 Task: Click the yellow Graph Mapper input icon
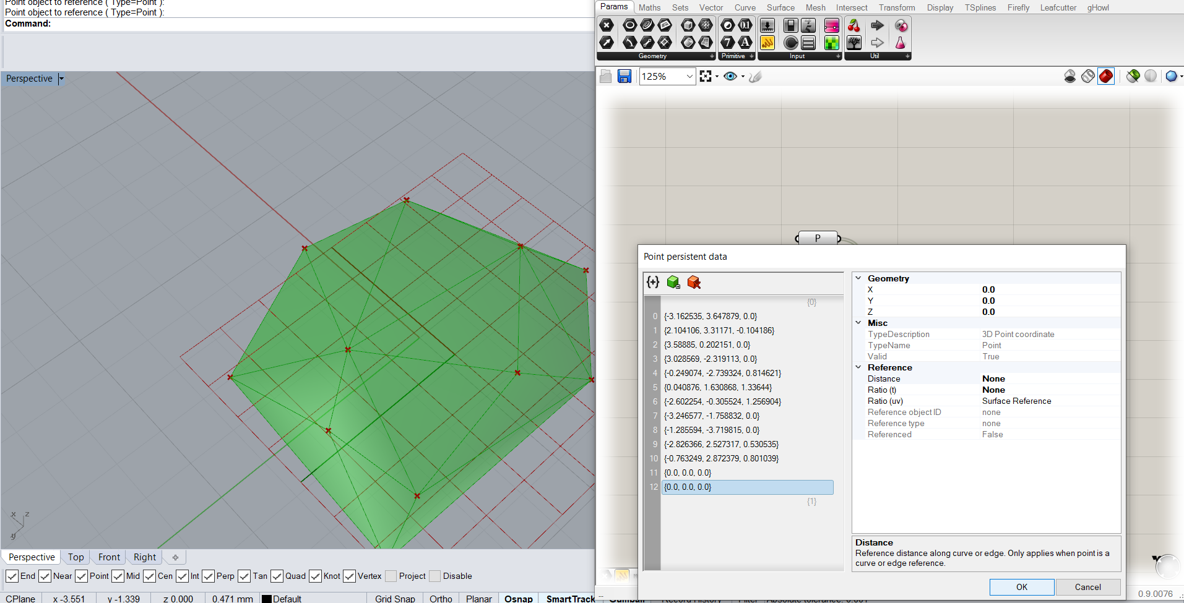pos(767,43)
